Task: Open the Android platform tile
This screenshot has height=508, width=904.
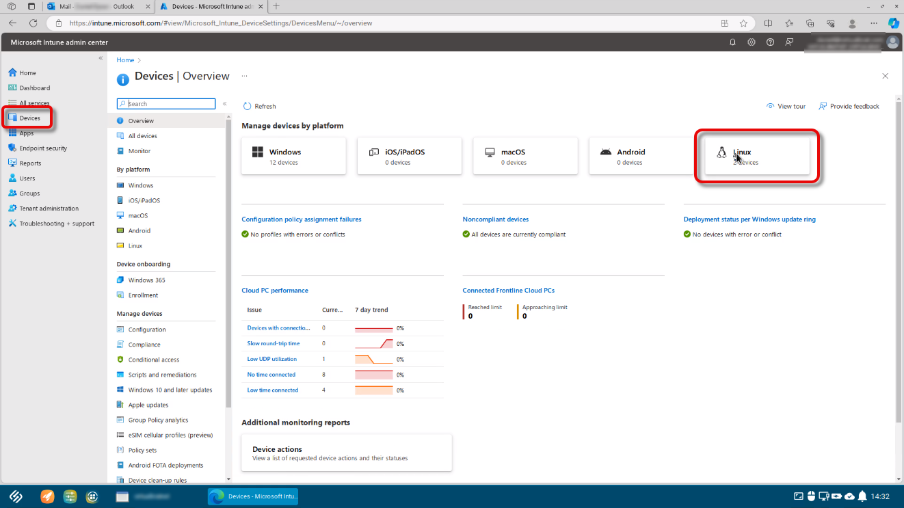Action: tap(641, 157)
